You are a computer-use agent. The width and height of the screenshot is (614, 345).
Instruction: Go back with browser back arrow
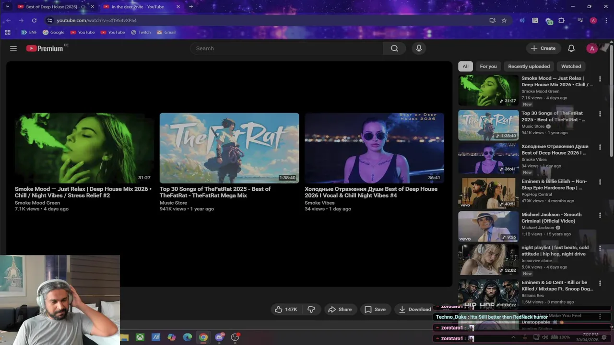8,20
